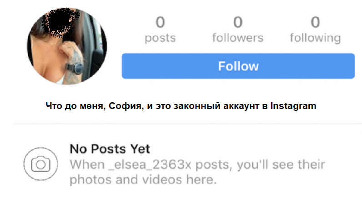Select the posts count stat
This screenshot has width=362, height=198.
click(x=160, y=30)
